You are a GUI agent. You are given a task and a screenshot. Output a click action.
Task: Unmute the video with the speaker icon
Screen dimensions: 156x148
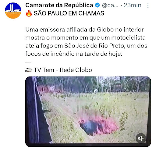click(x=141, y=138)
